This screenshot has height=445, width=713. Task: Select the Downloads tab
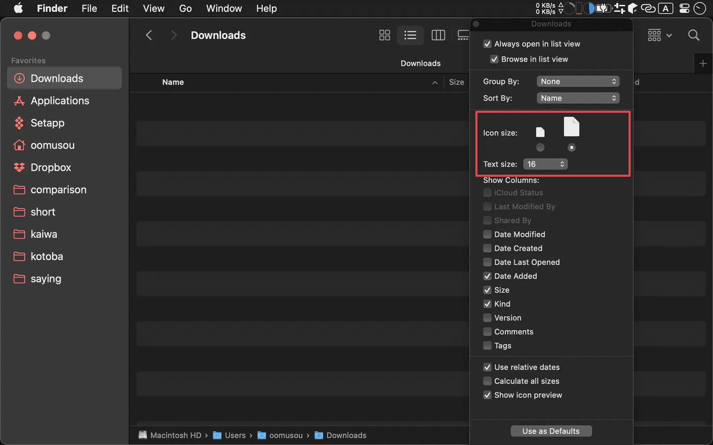point(421,63)
